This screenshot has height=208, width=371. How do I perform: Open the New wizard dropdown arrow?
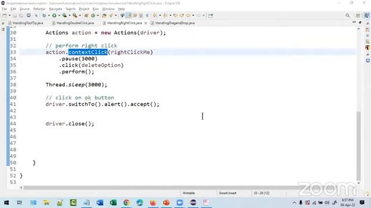pos(9,16)
